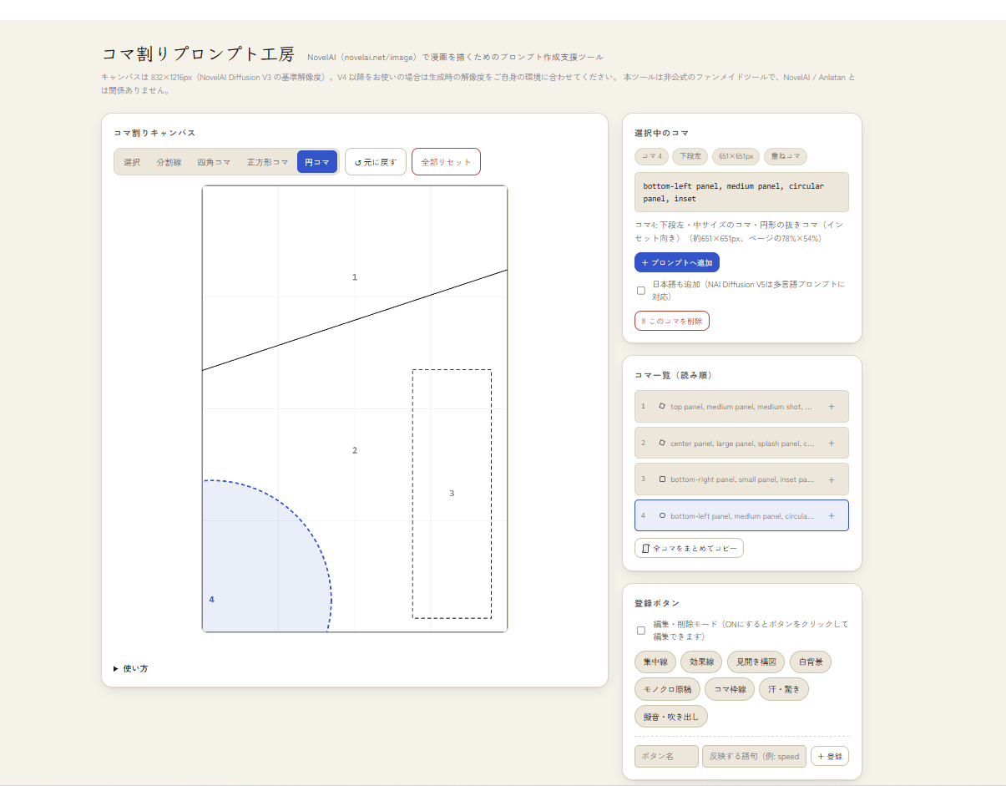The image size is (1006, 786).
Task: Select the 分割線 tool
Action: tap(169, 162)
